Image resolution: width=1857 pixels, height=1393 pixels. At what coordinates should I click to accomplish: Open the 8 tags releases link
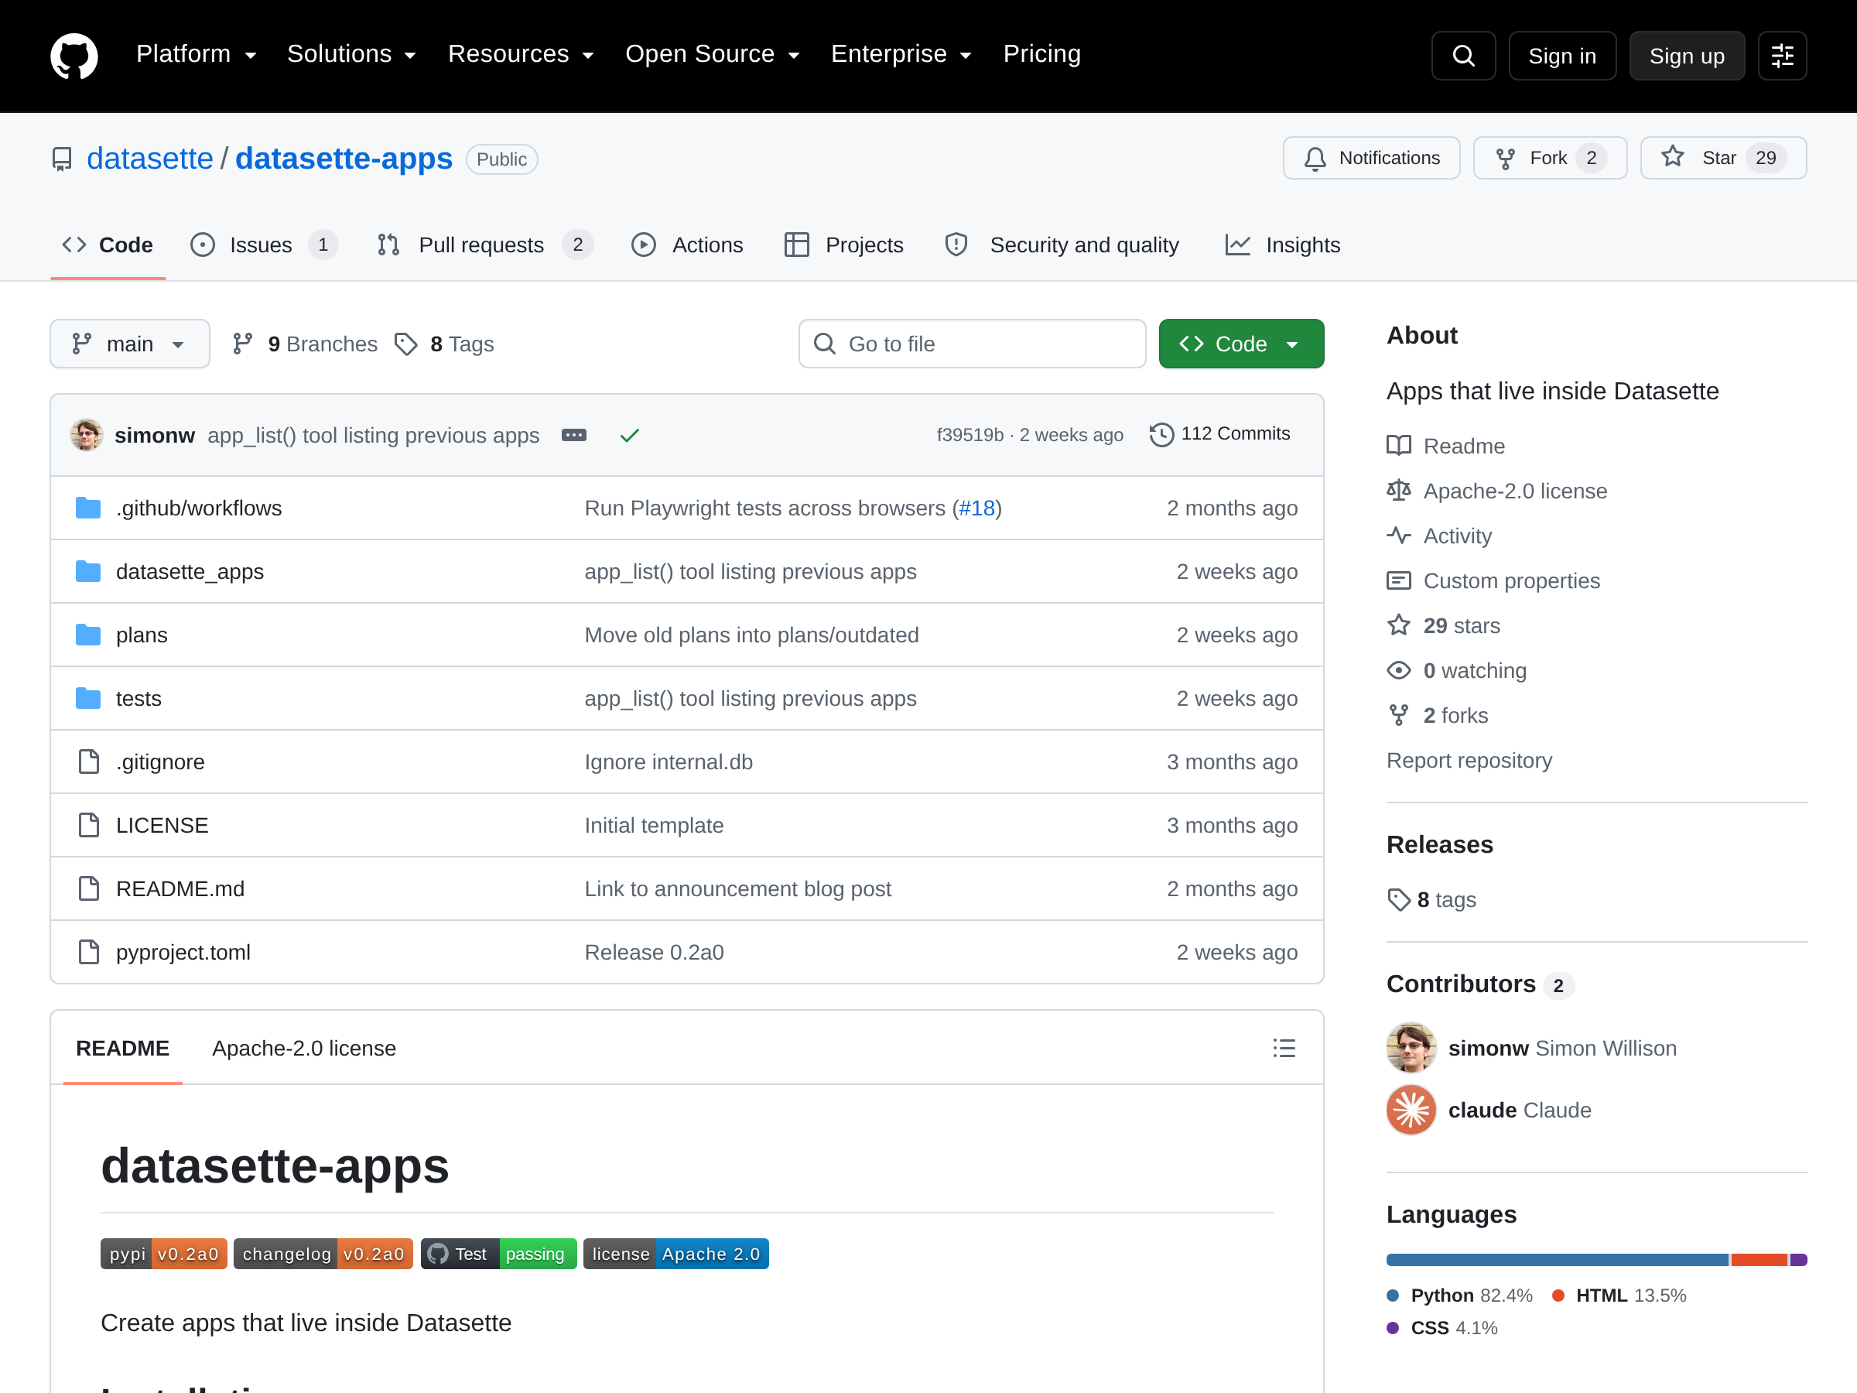click(x=1431, y=900)
